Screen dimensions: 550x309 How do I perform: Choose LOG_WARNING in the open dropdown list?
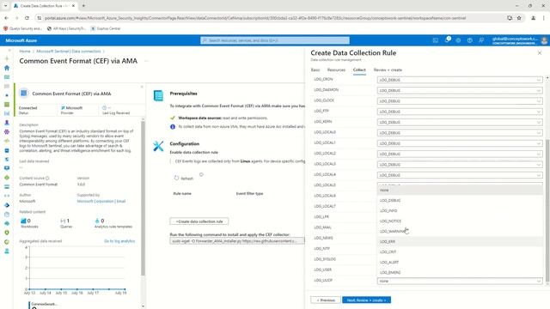coord(460,231)
